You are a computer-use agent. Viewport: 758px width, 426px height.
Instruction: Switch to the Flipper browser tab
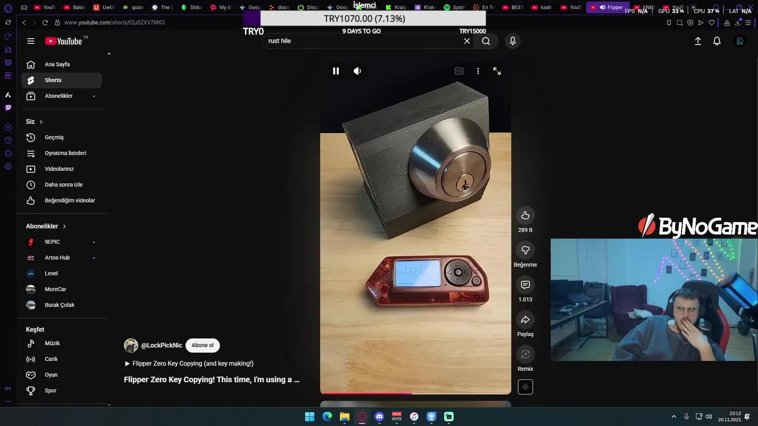point(607,8)
